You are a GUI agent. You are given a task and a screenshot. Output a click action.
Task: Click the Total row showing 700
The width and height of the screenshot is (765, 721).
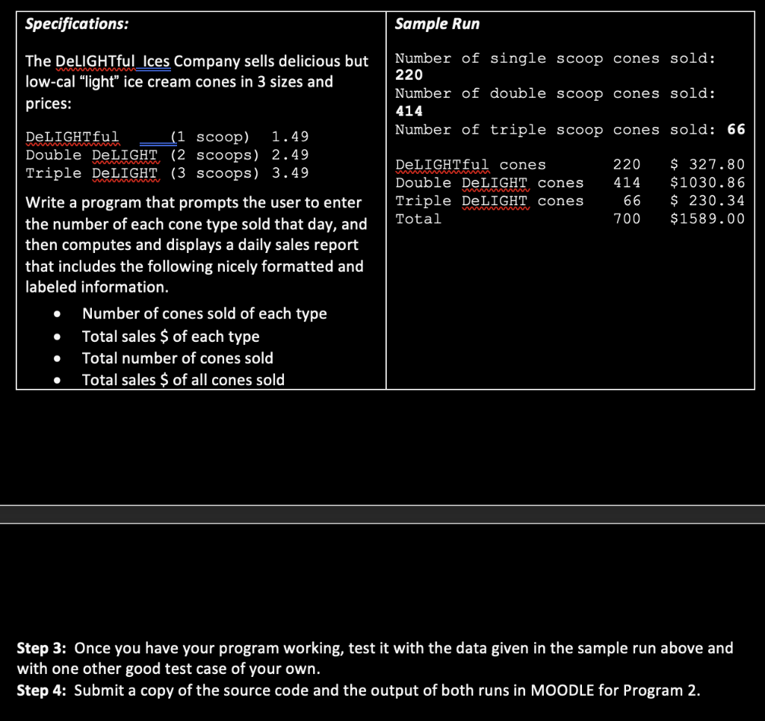click(627, 218)
